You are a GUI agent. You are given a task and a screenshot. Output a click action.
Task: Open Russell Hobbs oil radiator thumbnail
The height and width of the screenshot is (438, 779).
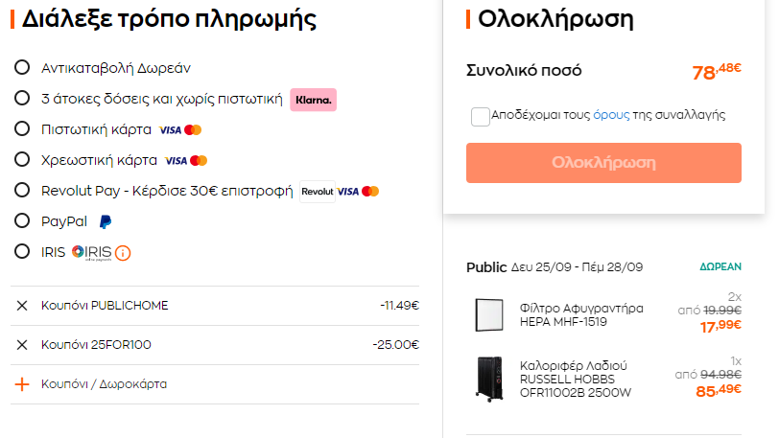tap(489, 379)
